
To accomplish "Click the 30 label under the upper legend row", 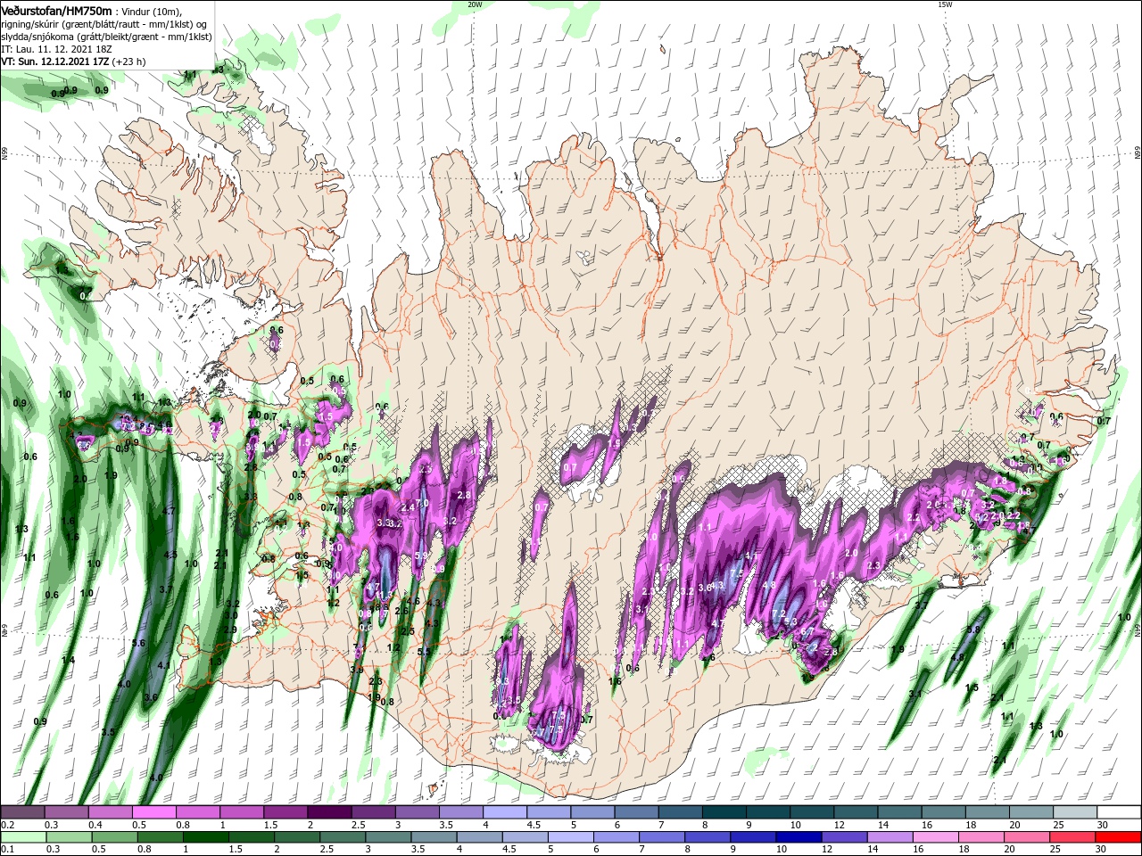I will point(1102,825).
